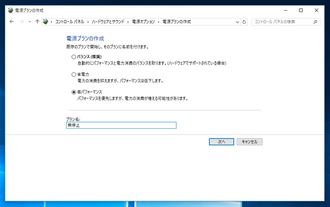Click 電力の消費を抑えますが description line

click(x=120, y=81)
